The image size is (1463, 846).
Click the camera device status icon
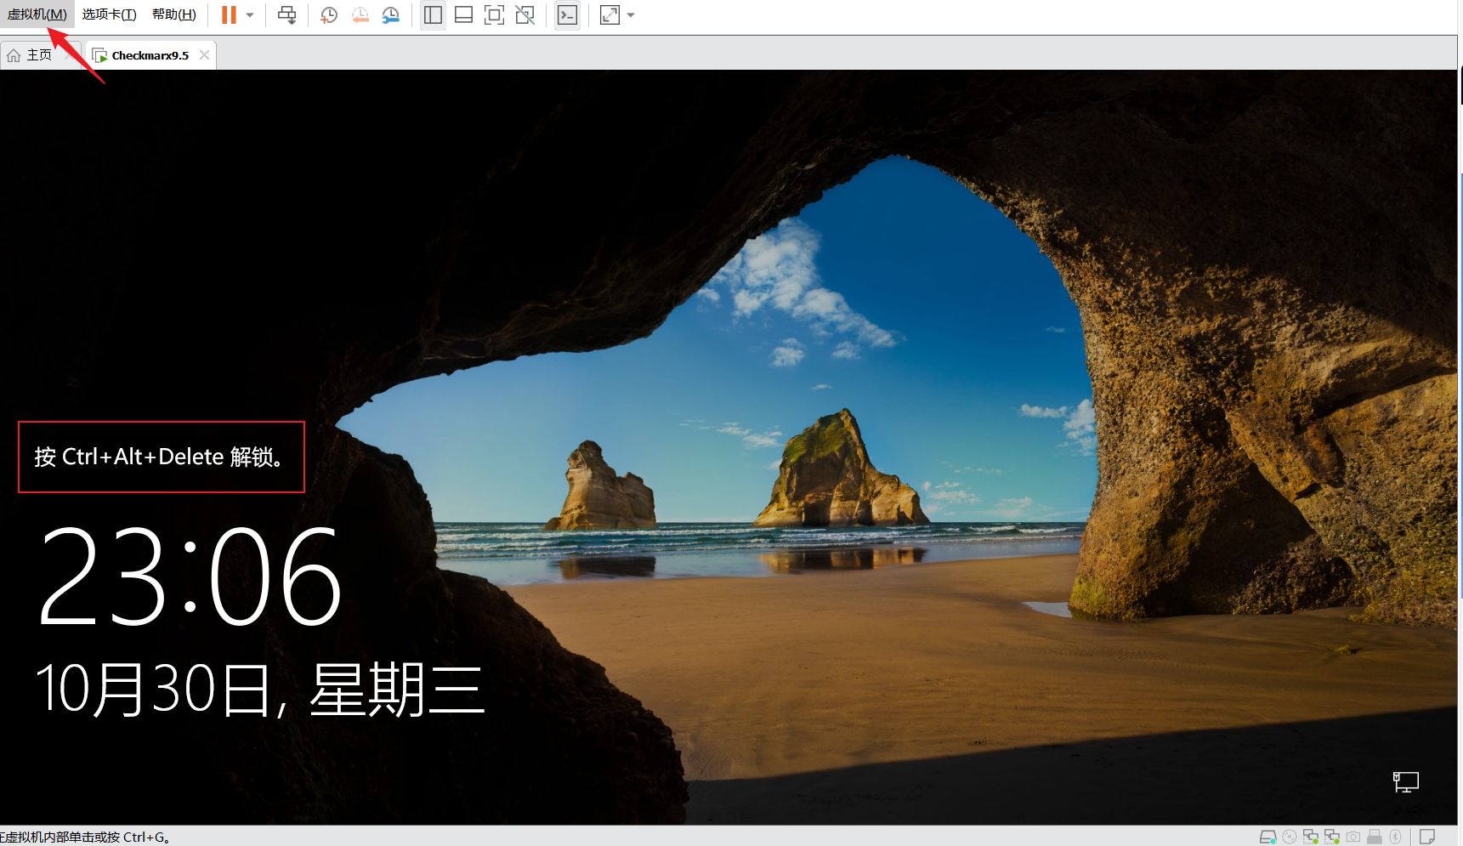point(1353,837)
